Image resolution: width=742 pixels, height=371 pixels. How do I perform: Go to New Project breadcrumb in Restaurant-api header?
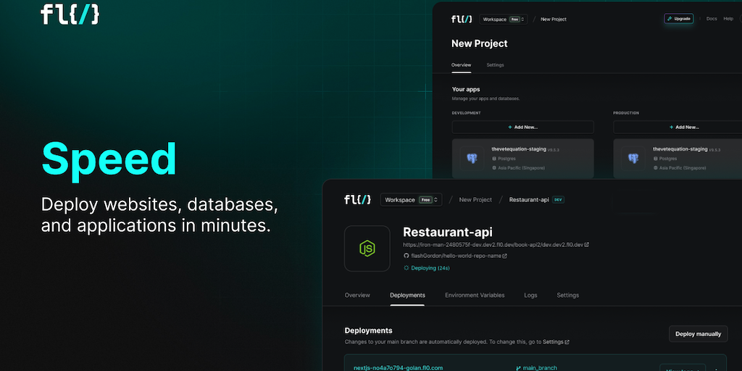[x=475, y=199]
